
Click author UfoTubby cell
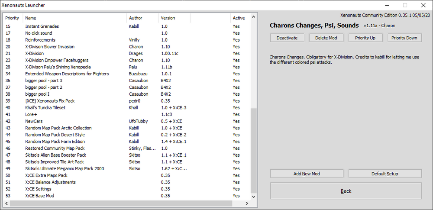tap(139, 121)
